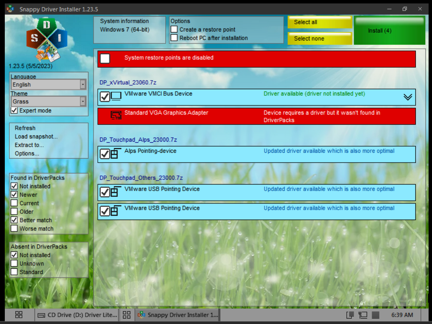The height and width of the screenshot is (324, 432).
Task: Open the taskbar start grid icon
Action: 19,315
